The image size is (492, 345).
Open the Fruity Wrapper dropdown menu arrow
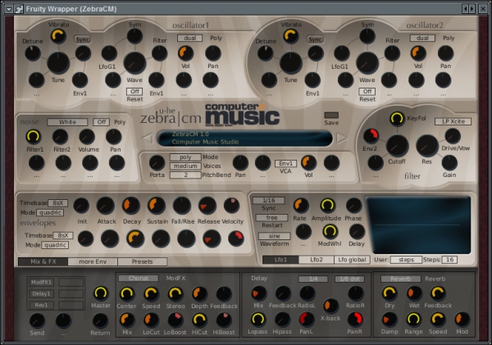coord(8,9)
